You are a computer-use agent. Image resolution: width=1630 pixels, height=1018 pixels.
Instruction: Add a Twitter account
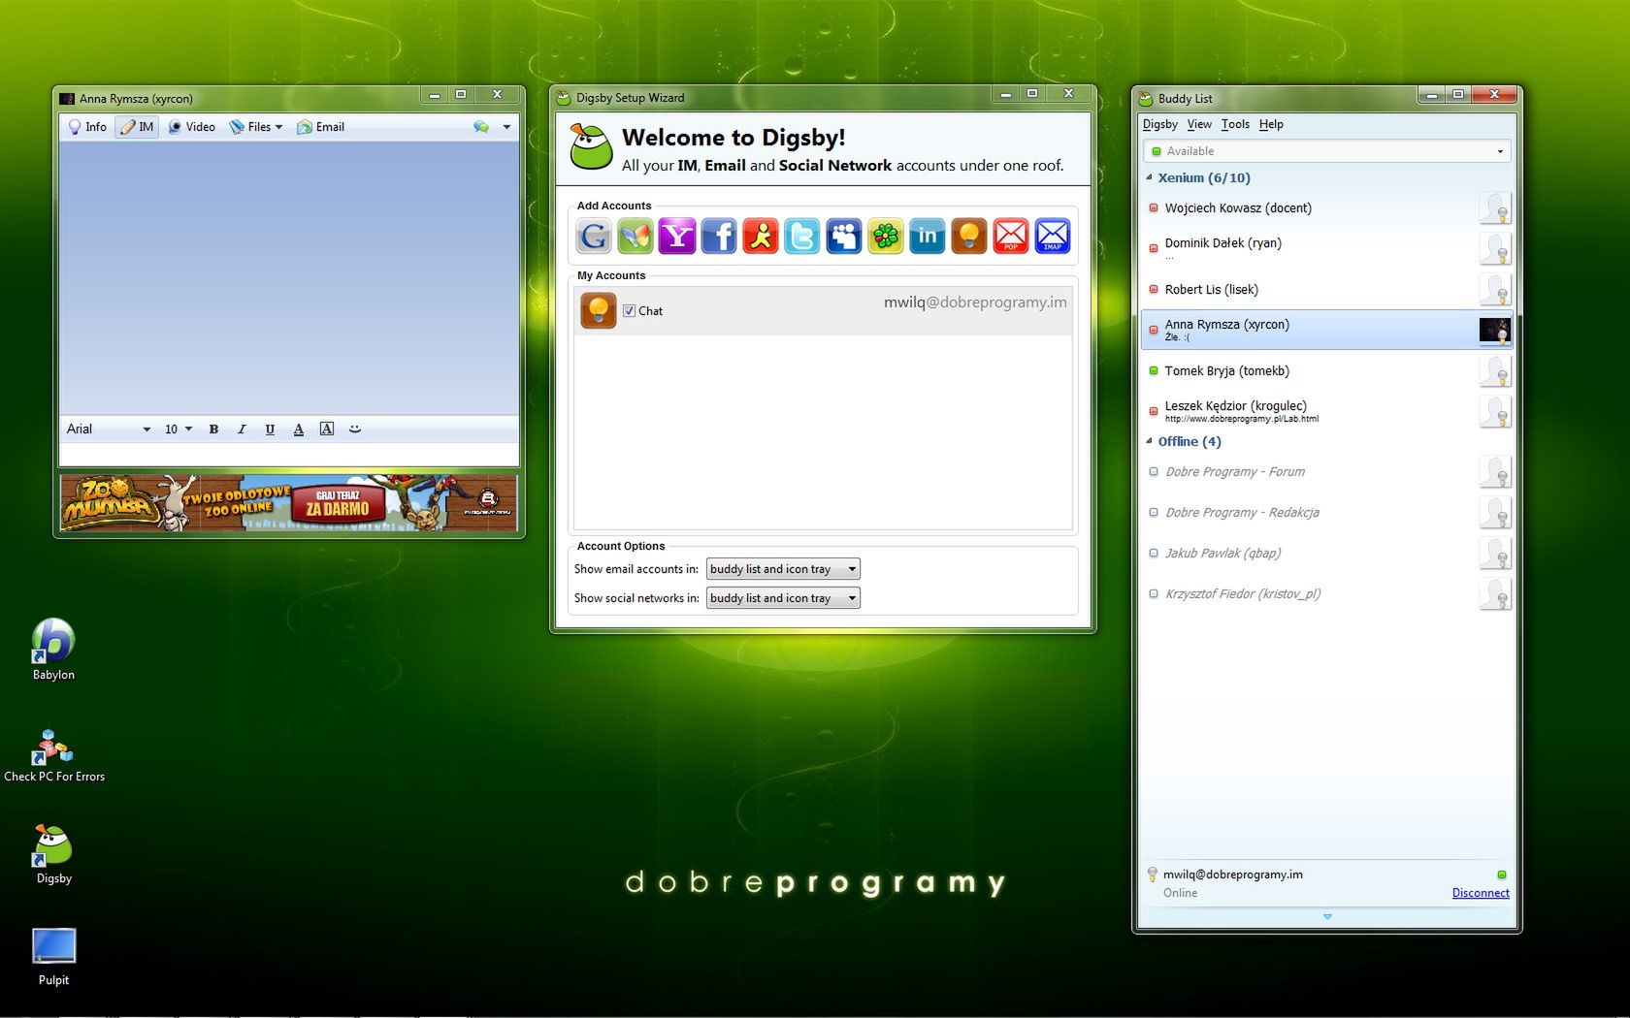802,236
